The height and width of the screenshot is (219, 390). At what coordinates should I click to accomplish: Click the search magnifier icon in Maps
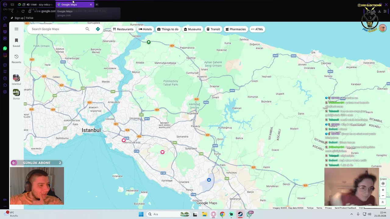[87, 29]
